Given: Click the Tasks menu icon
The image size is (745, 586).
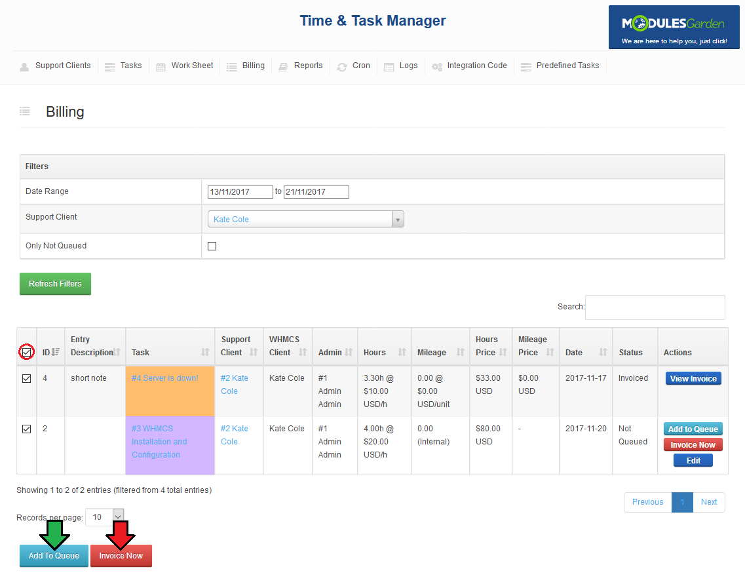Looking at the screenshot, I should pyautogui.click(x=110, y=67).
